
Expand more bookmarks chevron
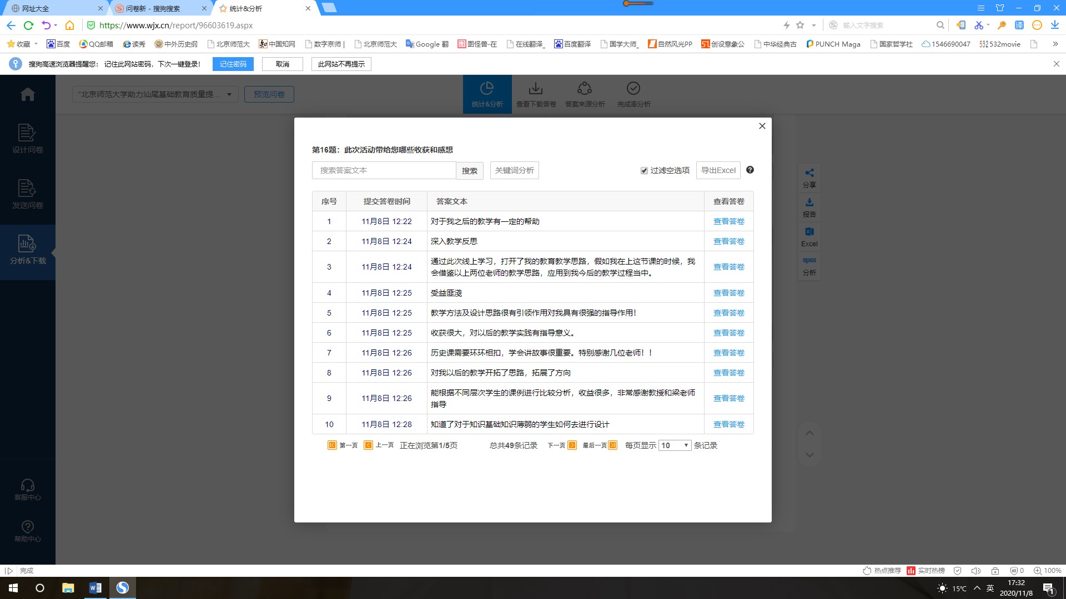(1055, 44)
